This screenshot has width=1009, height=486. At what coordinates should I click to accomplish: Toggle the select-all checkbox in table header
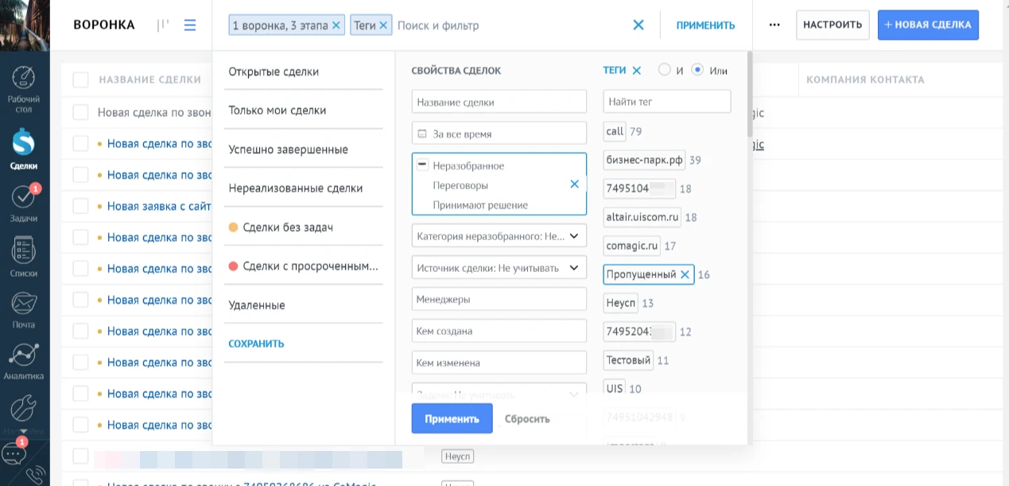80,80
